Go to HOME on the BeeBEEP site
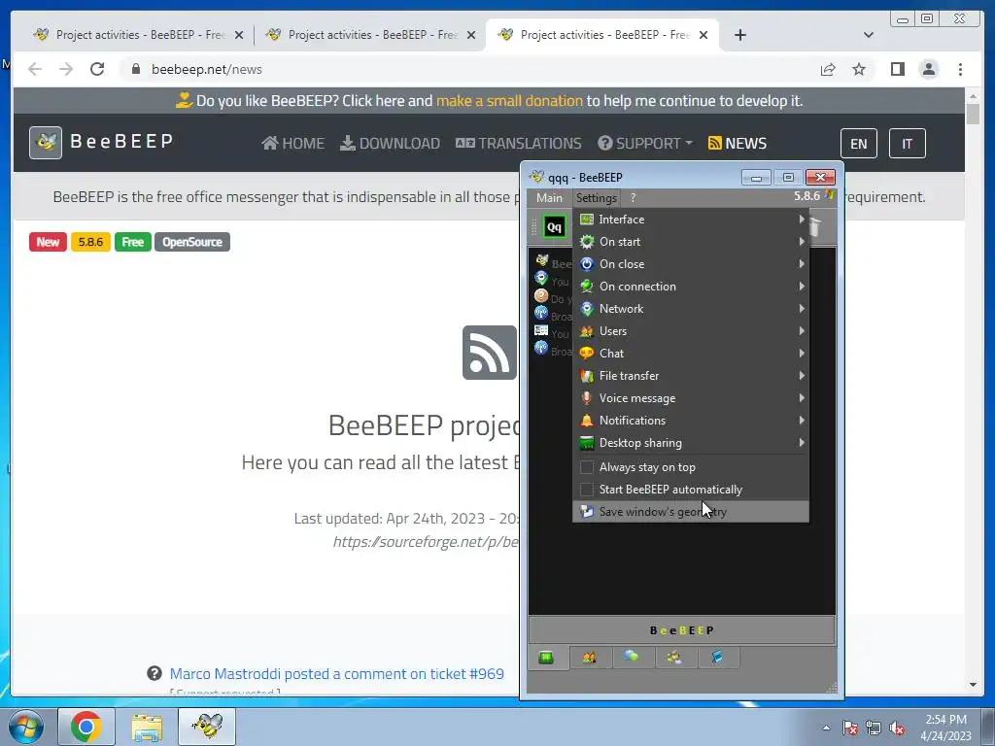Image resolution: width=995 pixels, height=746 pixels. (x=293, y=144)
